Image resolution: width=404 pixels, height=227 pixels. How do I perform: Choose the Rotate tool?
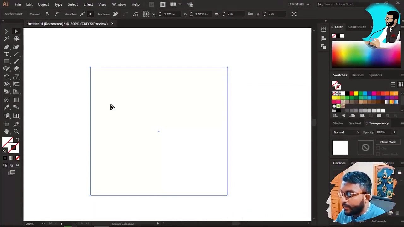pyautogui.click(x=7, y=77)
